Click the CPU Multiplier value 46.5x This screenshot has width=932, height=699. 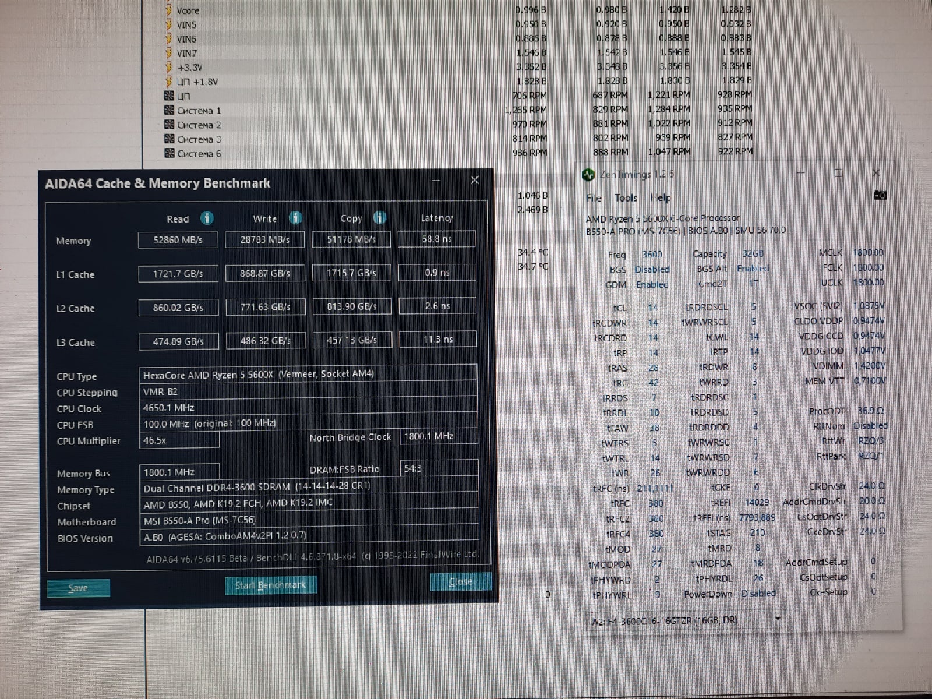click(179, 440)
